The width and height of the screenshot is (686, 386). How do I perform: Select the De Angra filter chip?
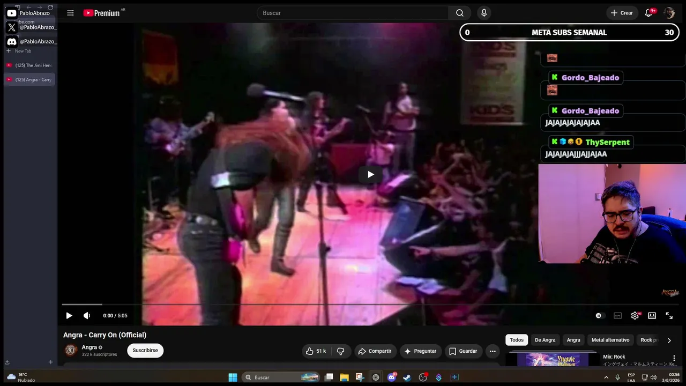pyautogui.click(x=545, y=340)
